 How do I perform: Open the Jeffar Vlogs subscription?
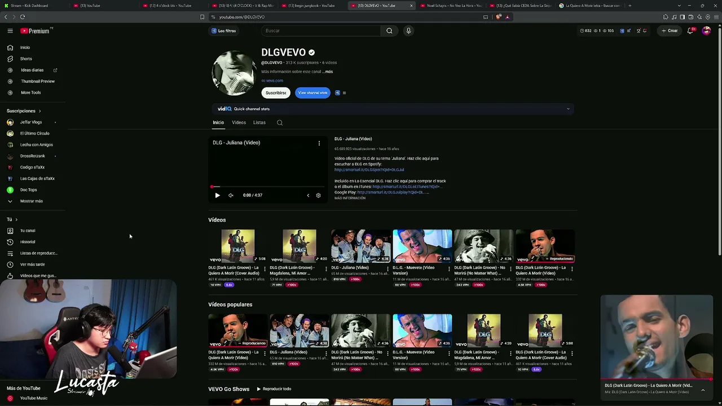click(x=32, y=122)
